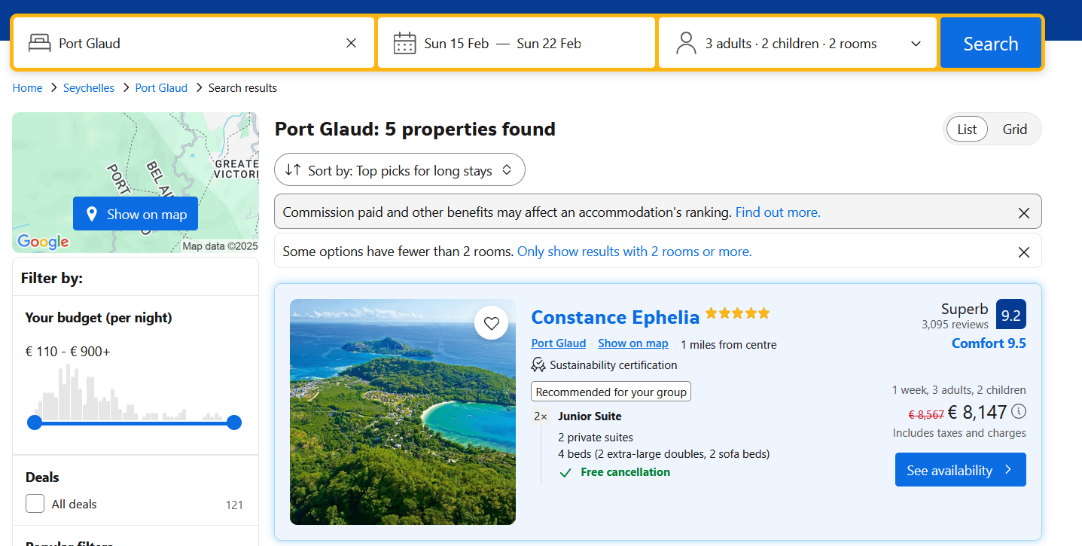
Task: Go to Seychelles in the breadcrumb
Action: coord(89,88)
